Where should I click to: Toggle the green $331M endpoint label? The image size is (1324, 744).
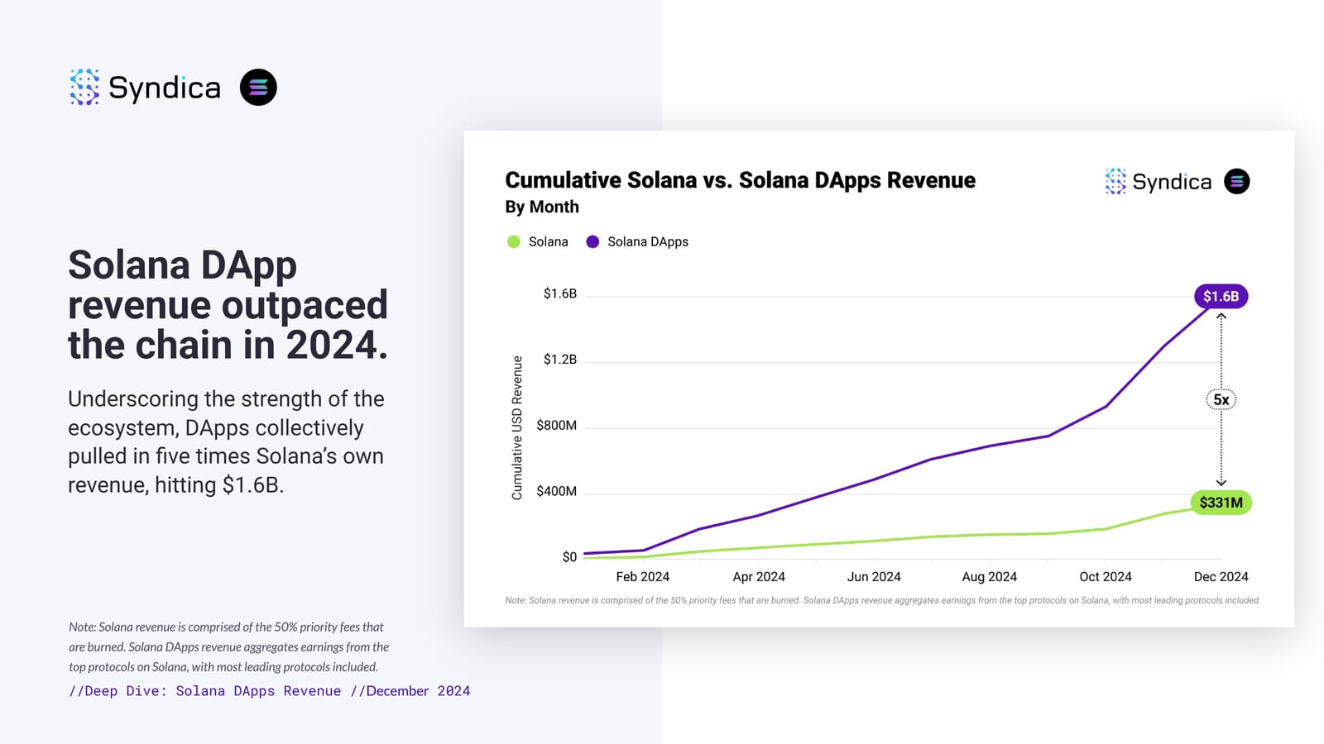click(1221, 502)
